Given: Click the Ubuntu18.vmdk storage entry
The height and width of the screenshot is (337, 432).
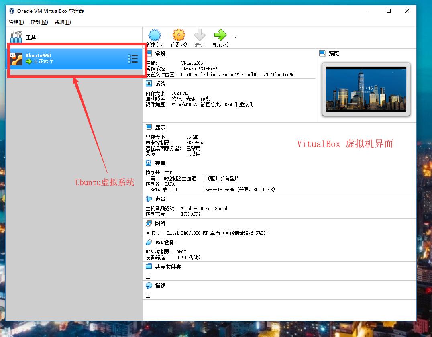Looking at the screenshot, I should coord(239,190).
